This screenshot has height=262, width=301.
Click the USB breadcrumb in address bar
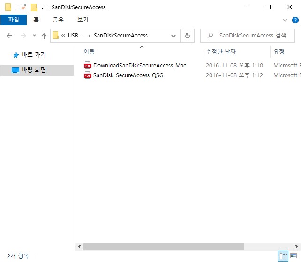(76, 36)
